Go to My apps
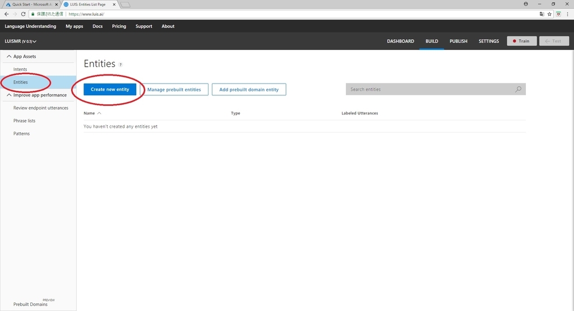 75,26
